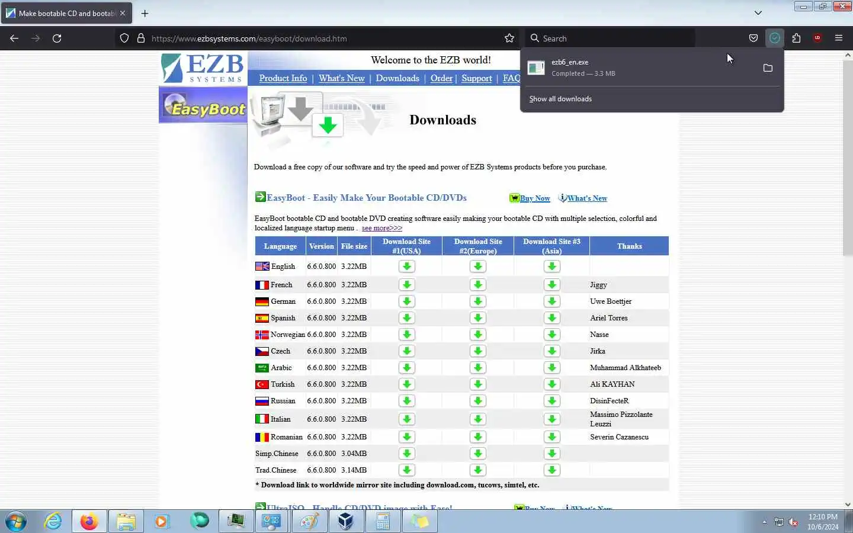Download English version from Asia site

coord(551,266)
